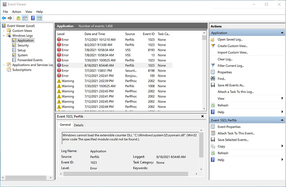
Task: Click the Back arrow in the toolbar
Action: coord(4,18)
